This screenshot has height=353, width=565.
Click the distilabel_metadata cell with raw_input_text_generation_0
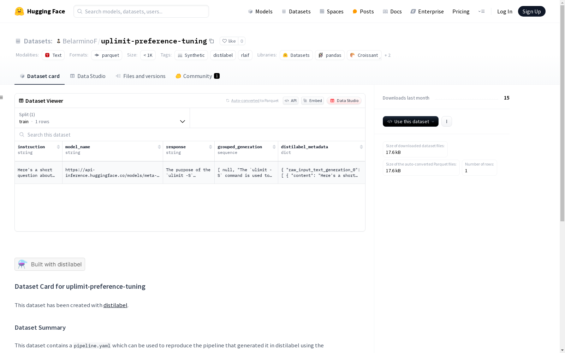(x=322, y=173)
